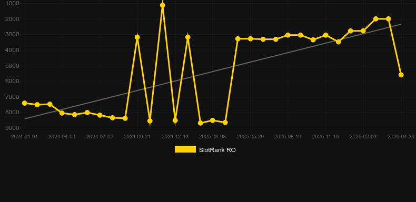Click the 2026-04-30 x-axis date label
The width and height of the screenshot is (416, 202).
pos(401,137)
